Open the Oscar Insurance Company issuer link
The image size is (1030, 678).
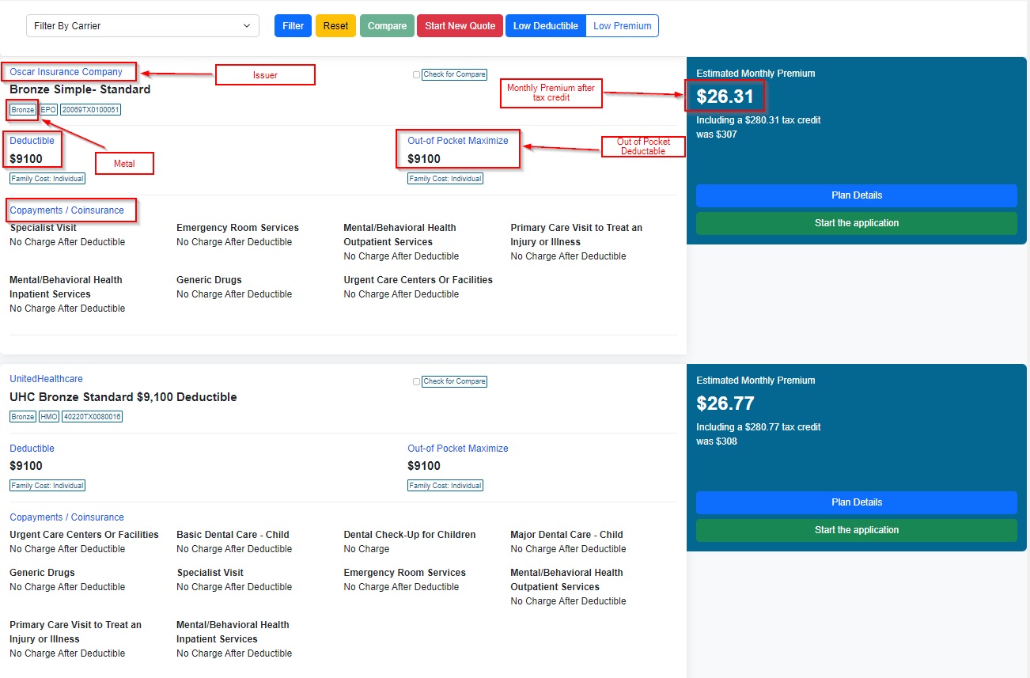(x=66, y=72)
